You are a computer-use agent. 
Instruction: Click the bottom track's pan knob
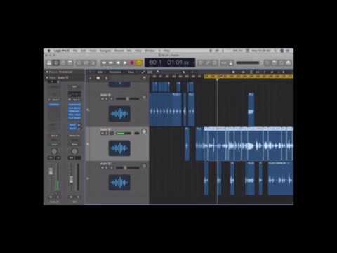[x=144, y=166]
